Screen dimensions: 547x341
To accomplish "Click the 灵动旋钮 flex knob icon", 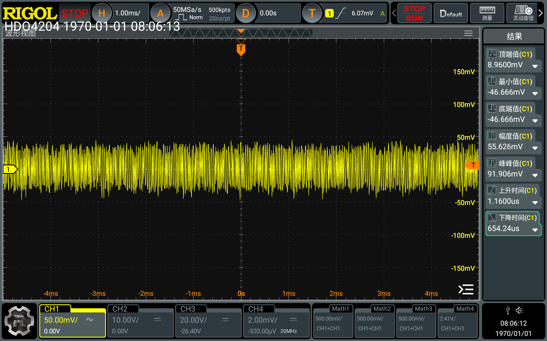I will pos(523,13).
